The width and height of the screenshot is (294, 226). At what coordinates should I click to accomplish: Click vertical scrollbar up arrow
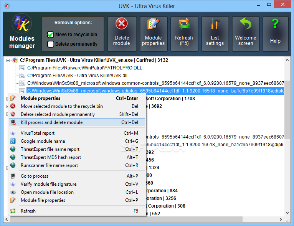(287, 60)
